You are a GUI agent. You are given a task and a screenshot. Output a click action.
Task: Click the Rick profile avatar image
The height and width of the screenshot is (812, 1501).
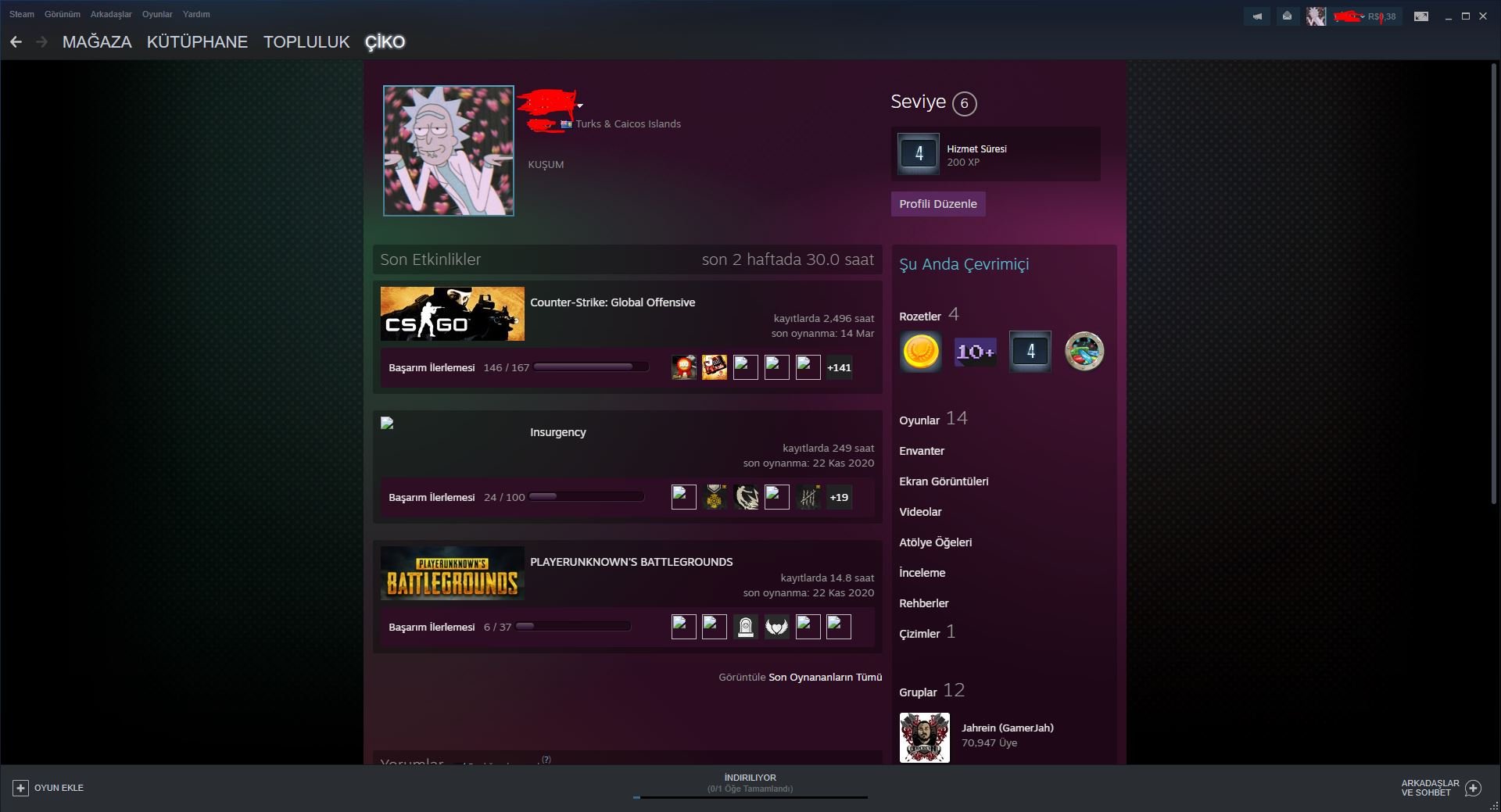[x=449, y=151]
